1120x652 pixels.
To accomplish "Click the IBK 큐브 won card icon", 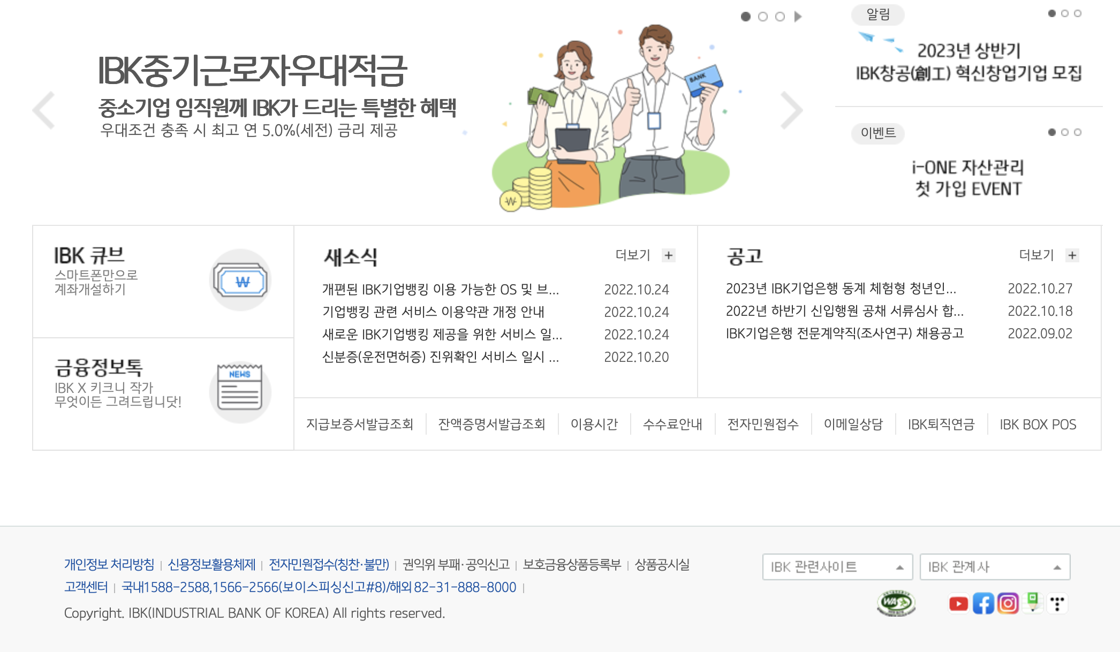I will (240, 280).
